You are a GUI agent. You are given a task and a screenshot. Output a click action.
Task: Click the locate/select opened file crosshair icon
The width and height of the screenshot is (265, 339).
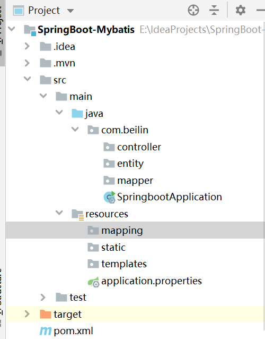(x=193, y=10)
